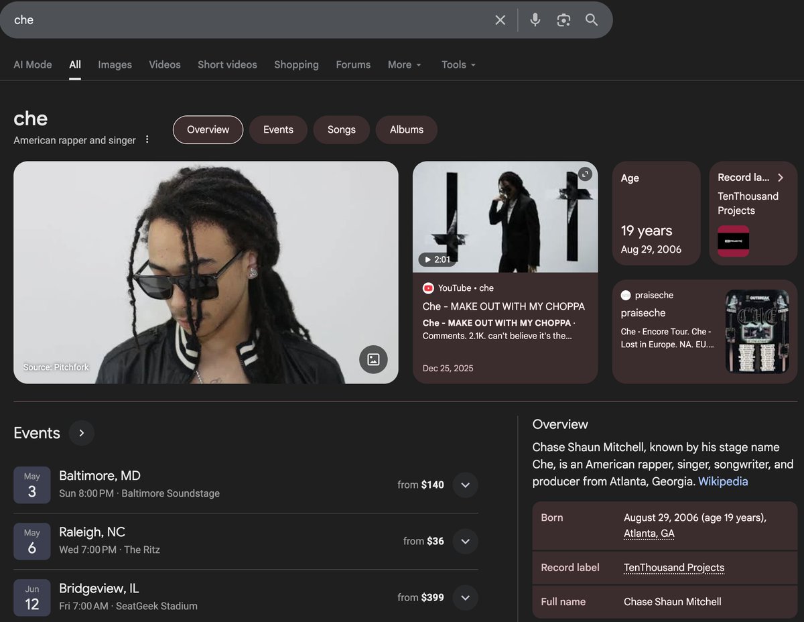Click the praiseche profile avatar
This screenshot has height=622, width=804.
coord(626,295)
